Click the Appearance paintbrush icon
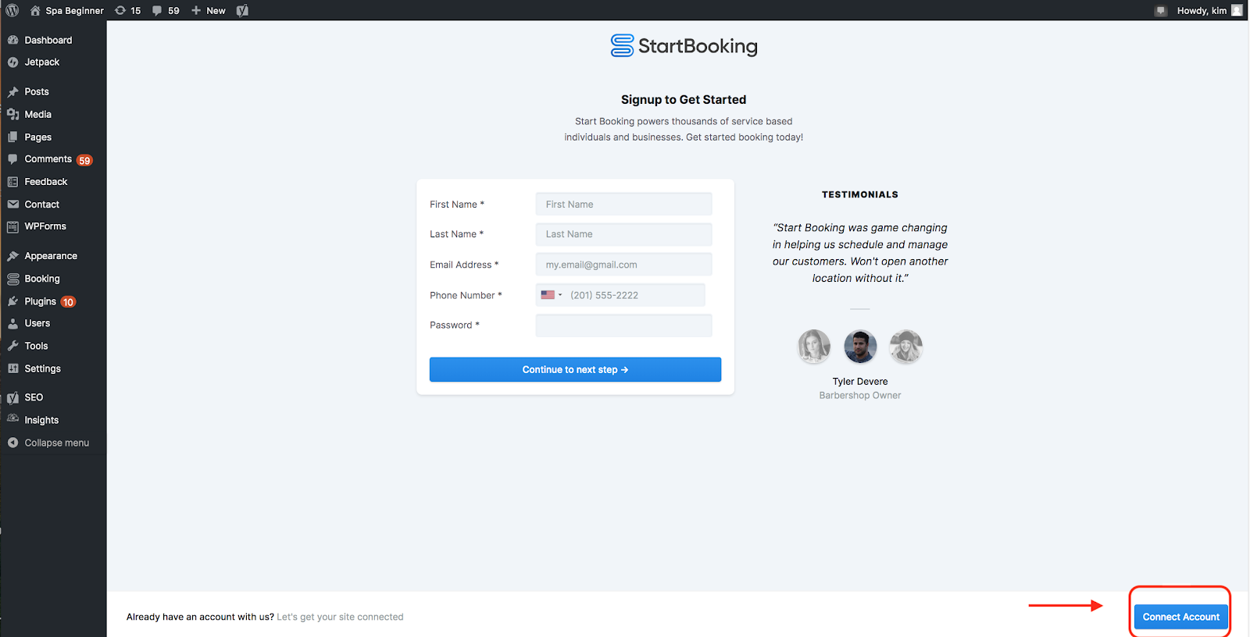The height and width of the screenshot is (637, 1250). (x=12, y=256)
